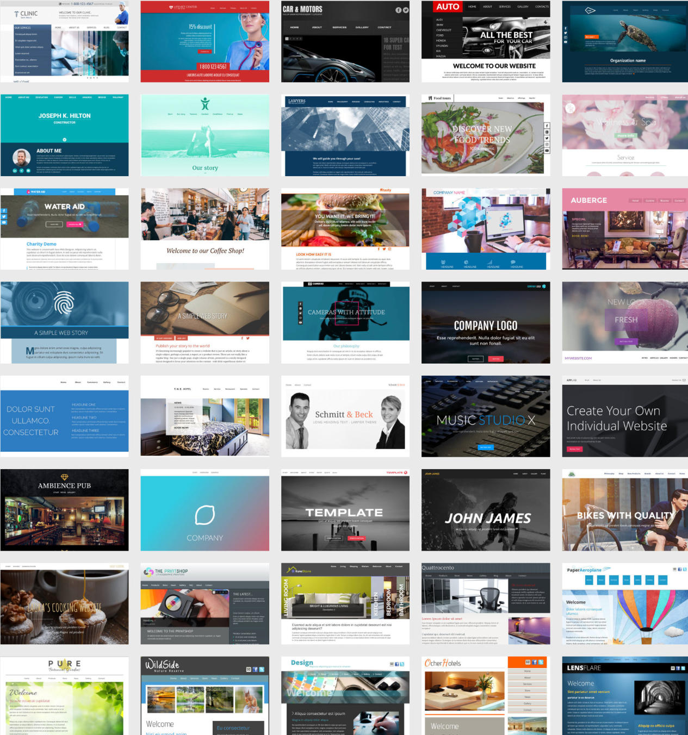Open the 'Design' welcome template
688x735 pixels.
pyautogui.click(x=345, y=696)
